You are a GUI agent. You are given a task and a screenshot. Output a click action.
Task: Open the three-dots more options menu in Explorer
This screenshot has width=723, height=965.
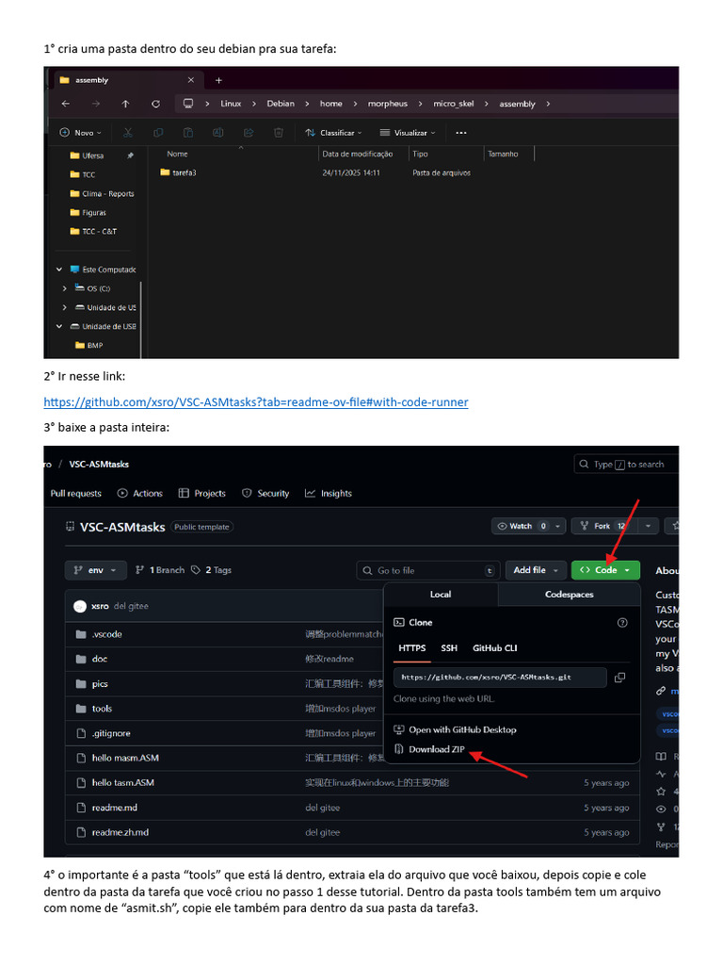[x=461, y=132]
